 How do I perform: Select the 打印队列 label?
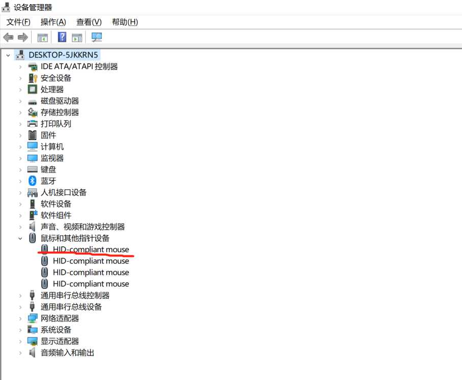[56, 124]
